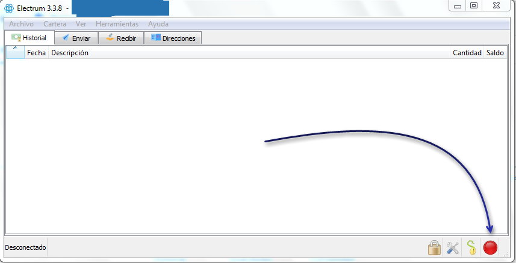
Task: Open the Herramientas menu
Action: coord(117,24)
